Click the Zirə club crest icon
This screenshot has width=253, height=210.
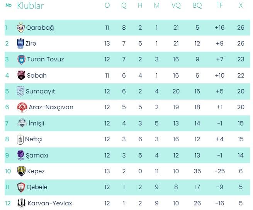pos(21,44)
